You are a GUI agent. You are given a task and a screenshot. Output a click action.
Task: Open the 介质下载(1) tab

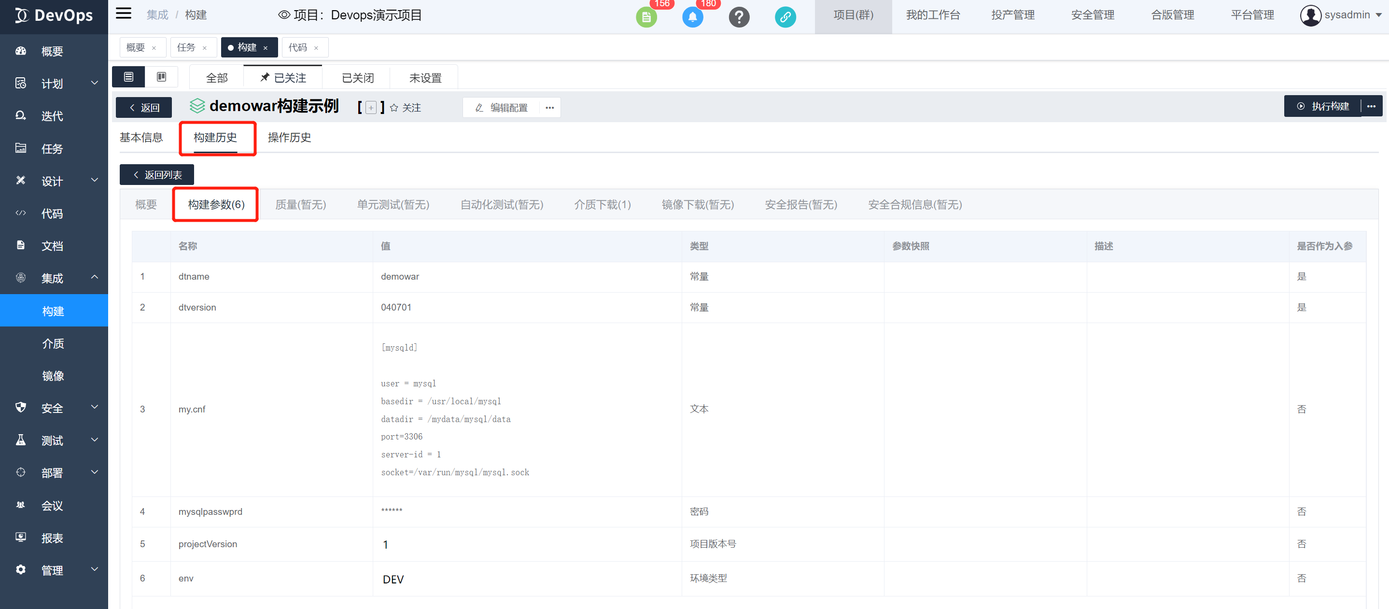tap(602, 204)
